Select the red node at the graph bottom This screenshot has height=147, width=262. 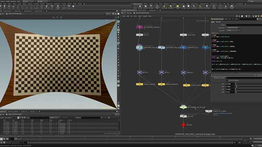point(183,124)
